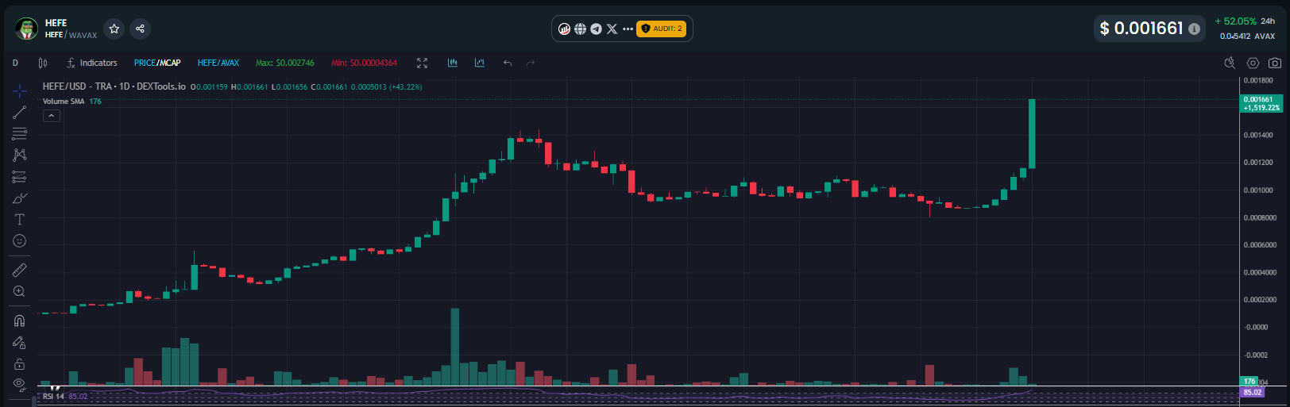Image resolution: width=1290 pixels, height=407 pixels.
Task: Hide all drawings with eye icon
Action: (x=20, y=384)
